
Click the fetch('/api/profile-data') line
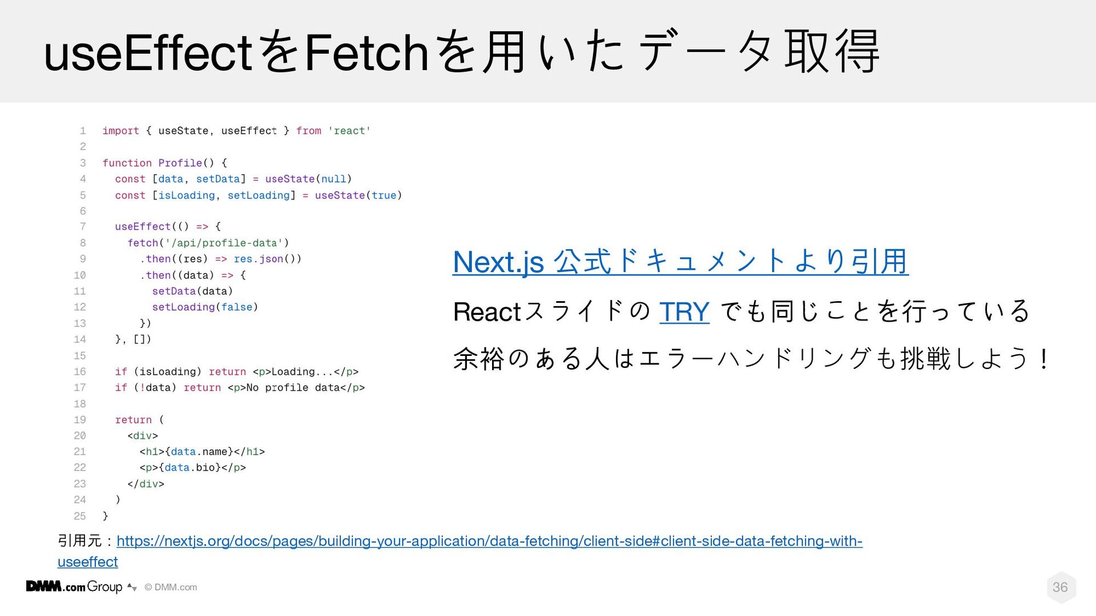208,243
